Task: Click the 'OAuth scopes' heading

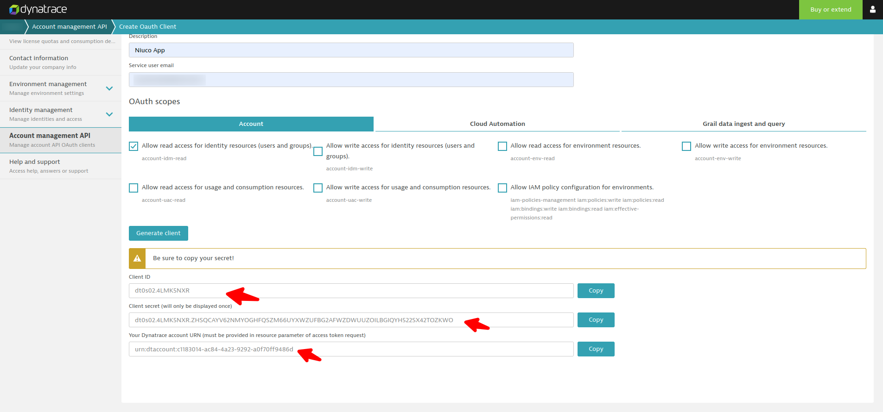Action: (x=154, y=102)
